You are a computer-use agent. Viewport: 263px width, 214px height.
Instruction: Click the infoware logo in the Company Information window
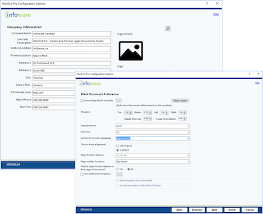click(18, 15)
